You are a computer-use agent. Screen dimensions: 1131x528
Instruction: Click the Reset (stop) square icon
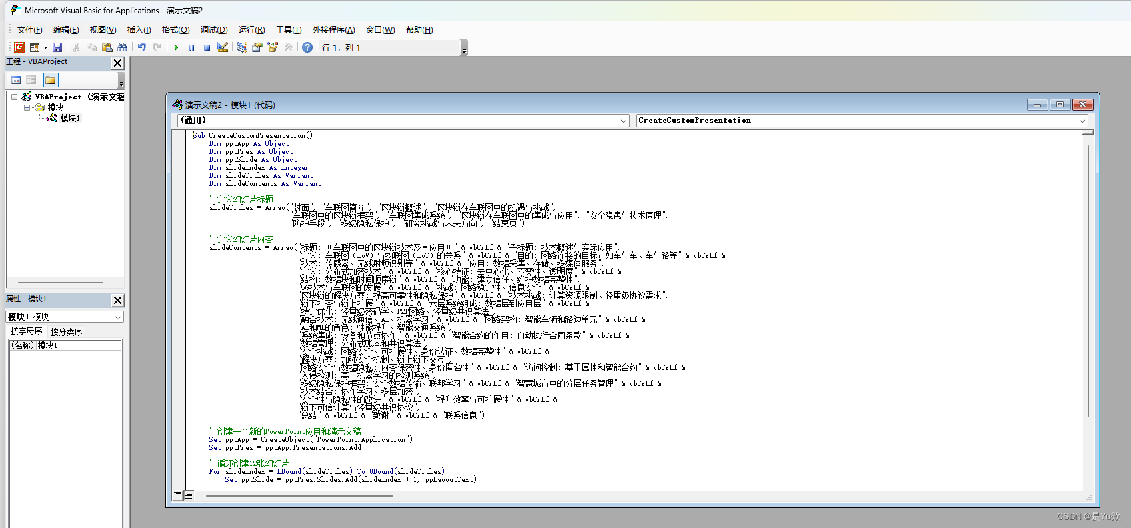point(207,47)
